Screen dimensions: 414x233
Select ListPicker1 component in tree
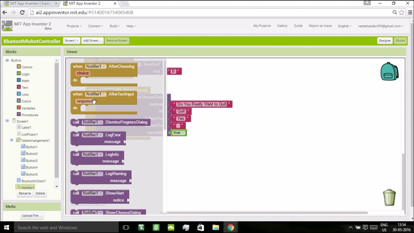point(29,134)
